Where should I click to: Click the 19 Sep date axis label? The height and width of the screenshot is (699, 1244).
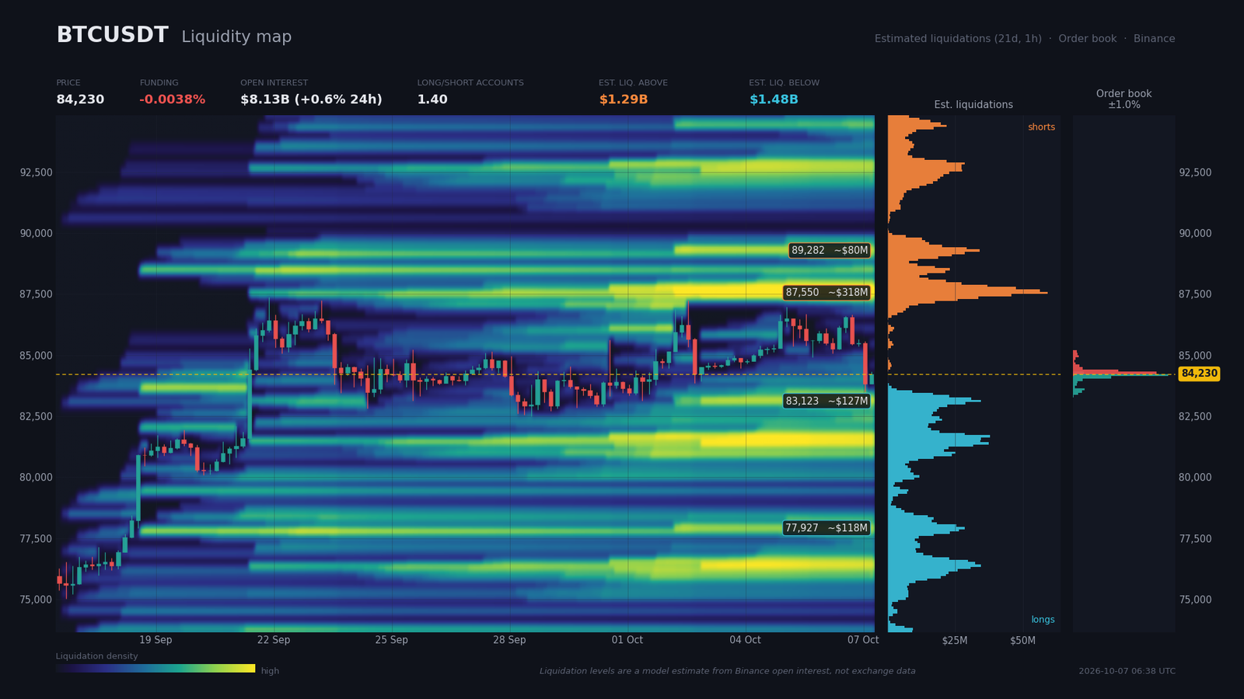(155, 640)
